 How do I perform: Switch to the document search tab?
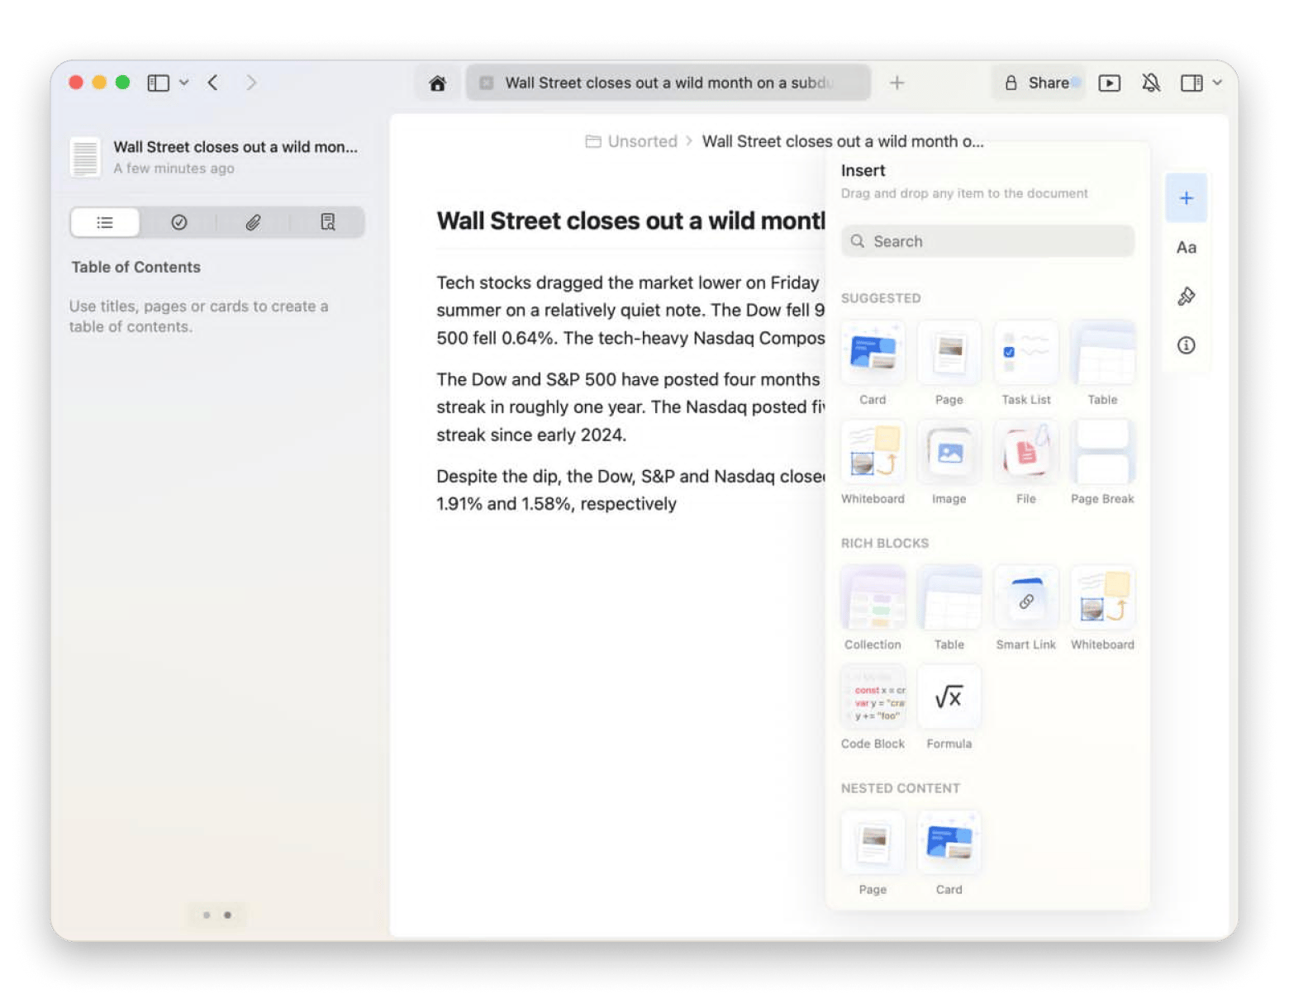click(x=327, y=222)
